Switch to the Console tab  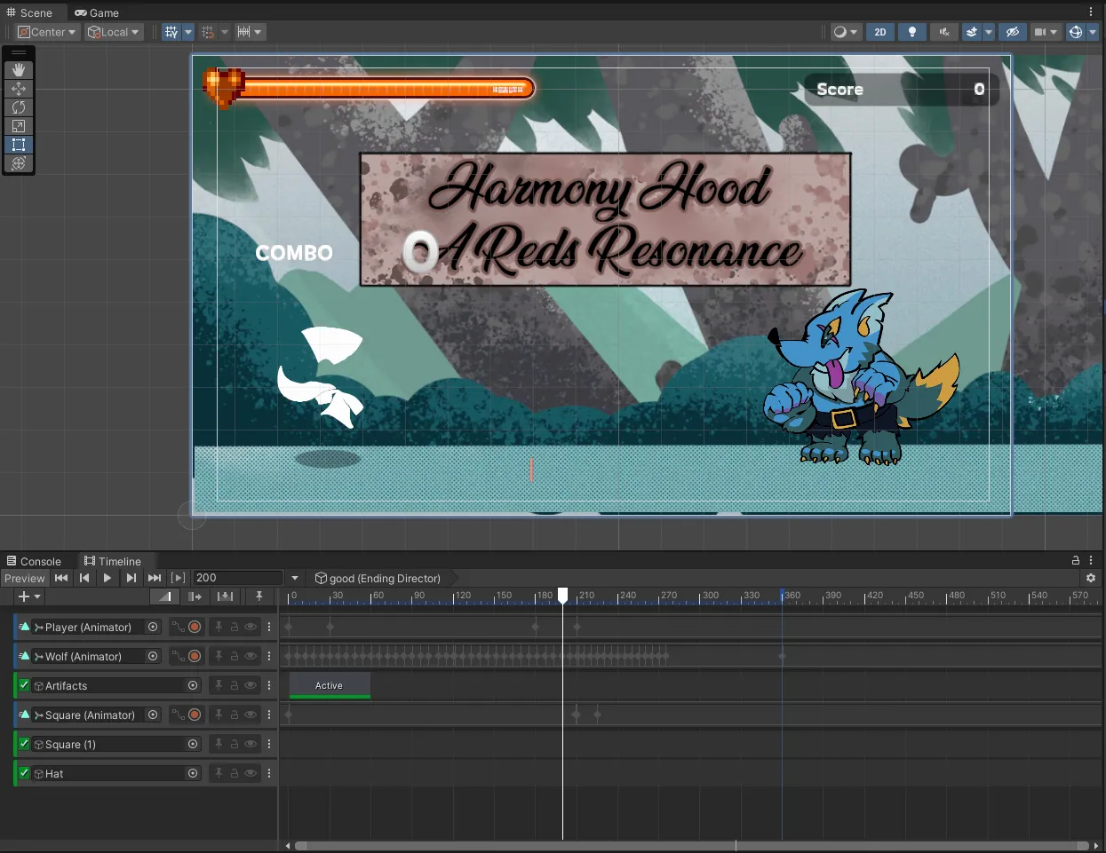click(x=35, y=561)
